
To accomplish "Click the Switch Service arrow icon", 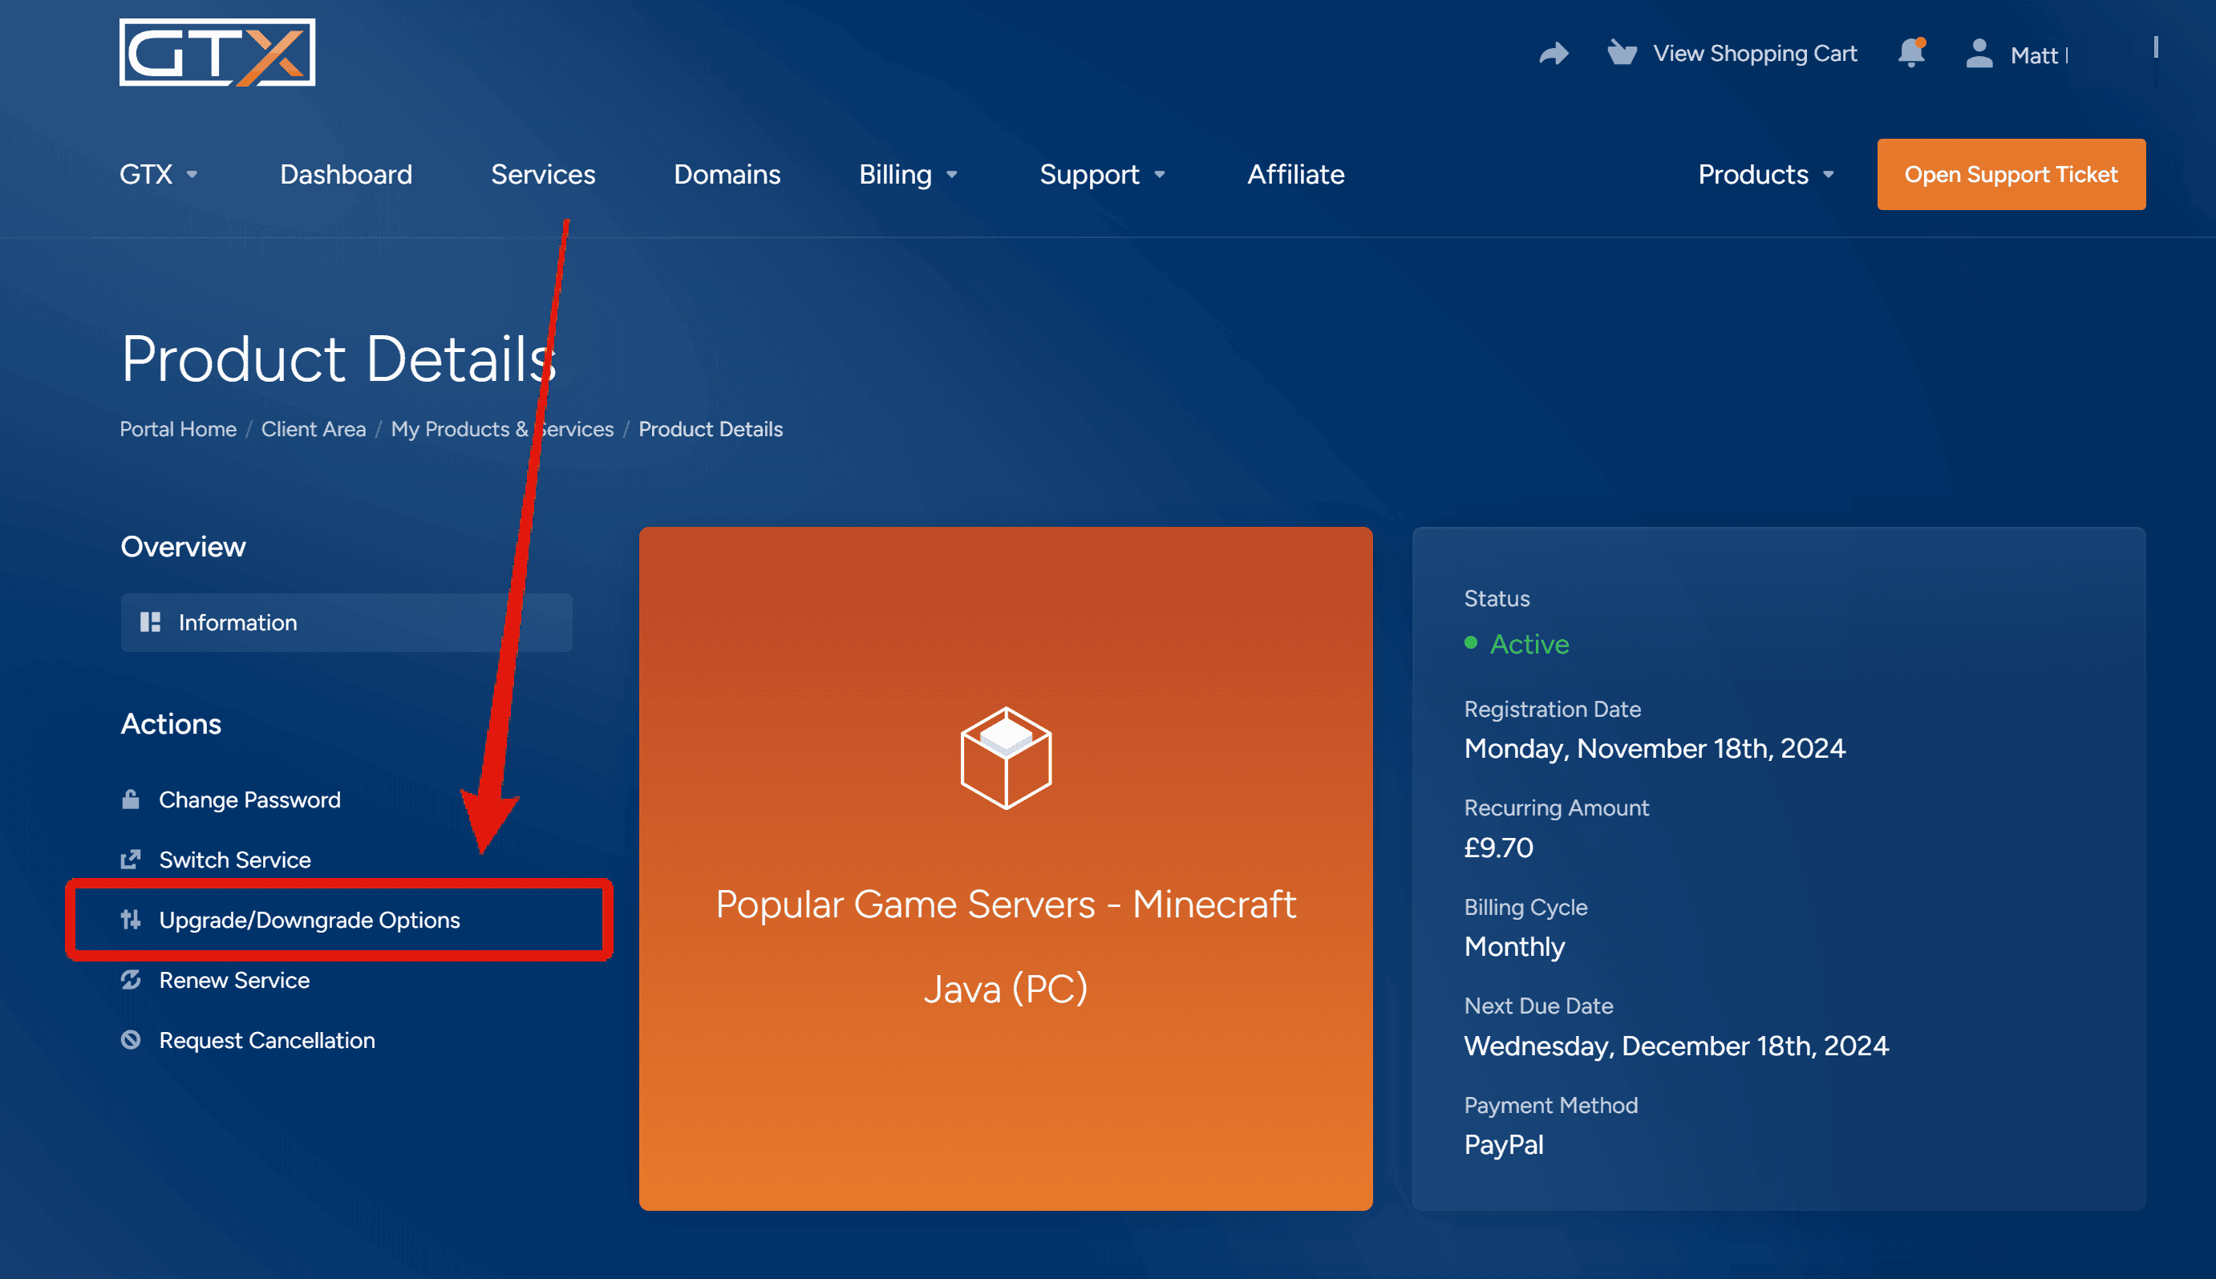I will point(131,859).
